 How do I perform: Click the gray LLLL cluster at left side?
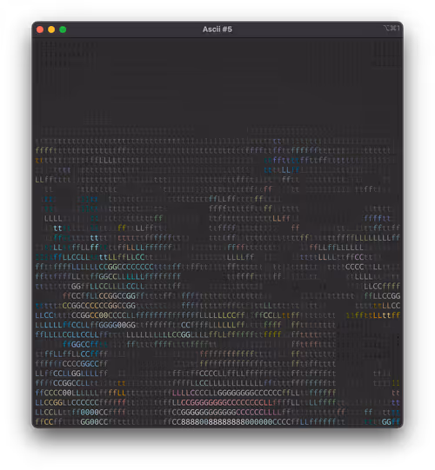click(x=53, y=218)
